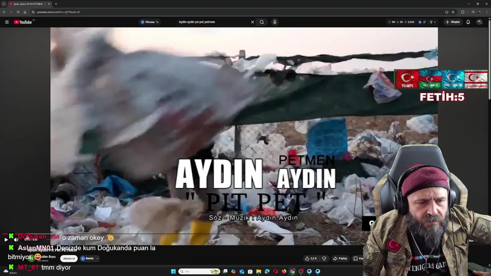Open the browser extensions puzzle icon
Image resolution: width=491 pixels, height=276 pixels.
click(x=463, y=12)
